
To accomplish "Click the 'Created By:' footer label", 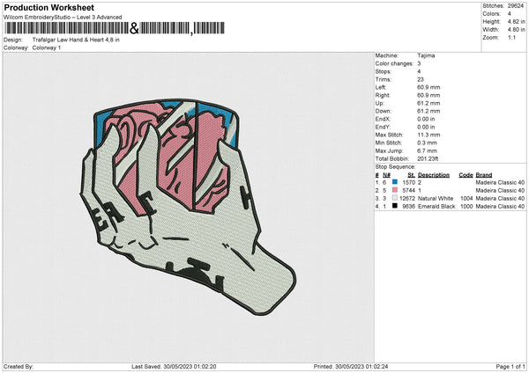I will pyautogui.click(x=19, y=366).
